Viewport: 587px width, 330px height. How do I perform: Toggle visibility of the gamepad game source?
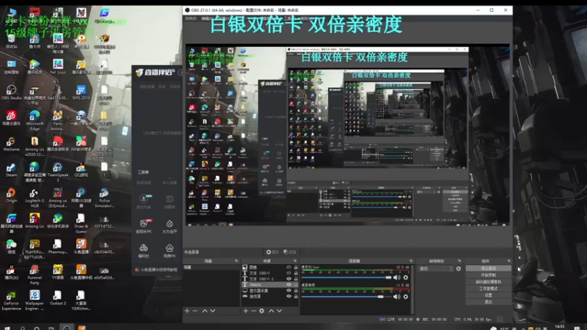coord(288,296)
